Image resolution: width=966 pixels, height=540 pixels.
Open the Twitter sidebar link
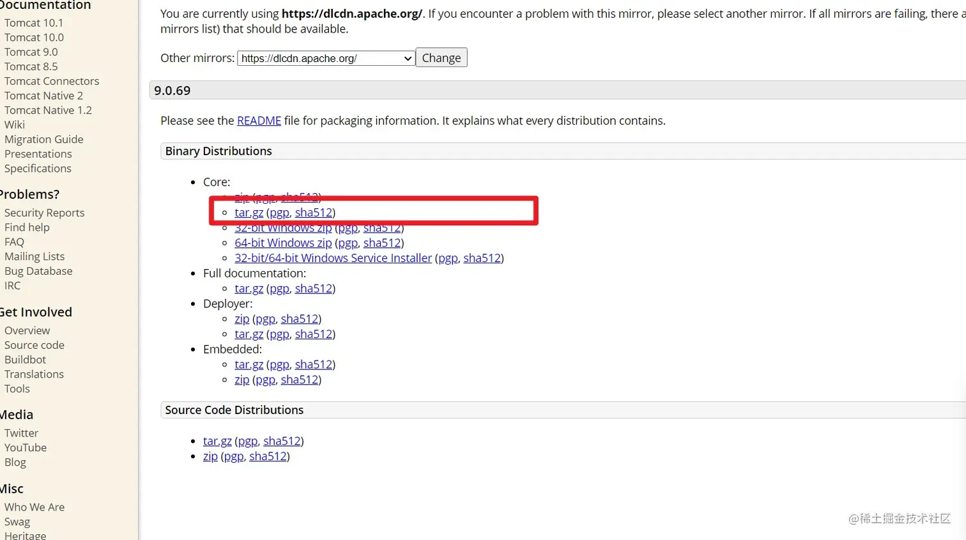click(21, 433)
